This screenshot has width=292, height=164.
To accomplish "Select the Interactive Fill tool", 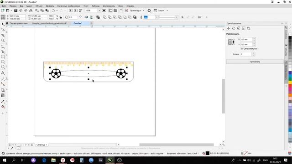I will click(x=3, y=107).
